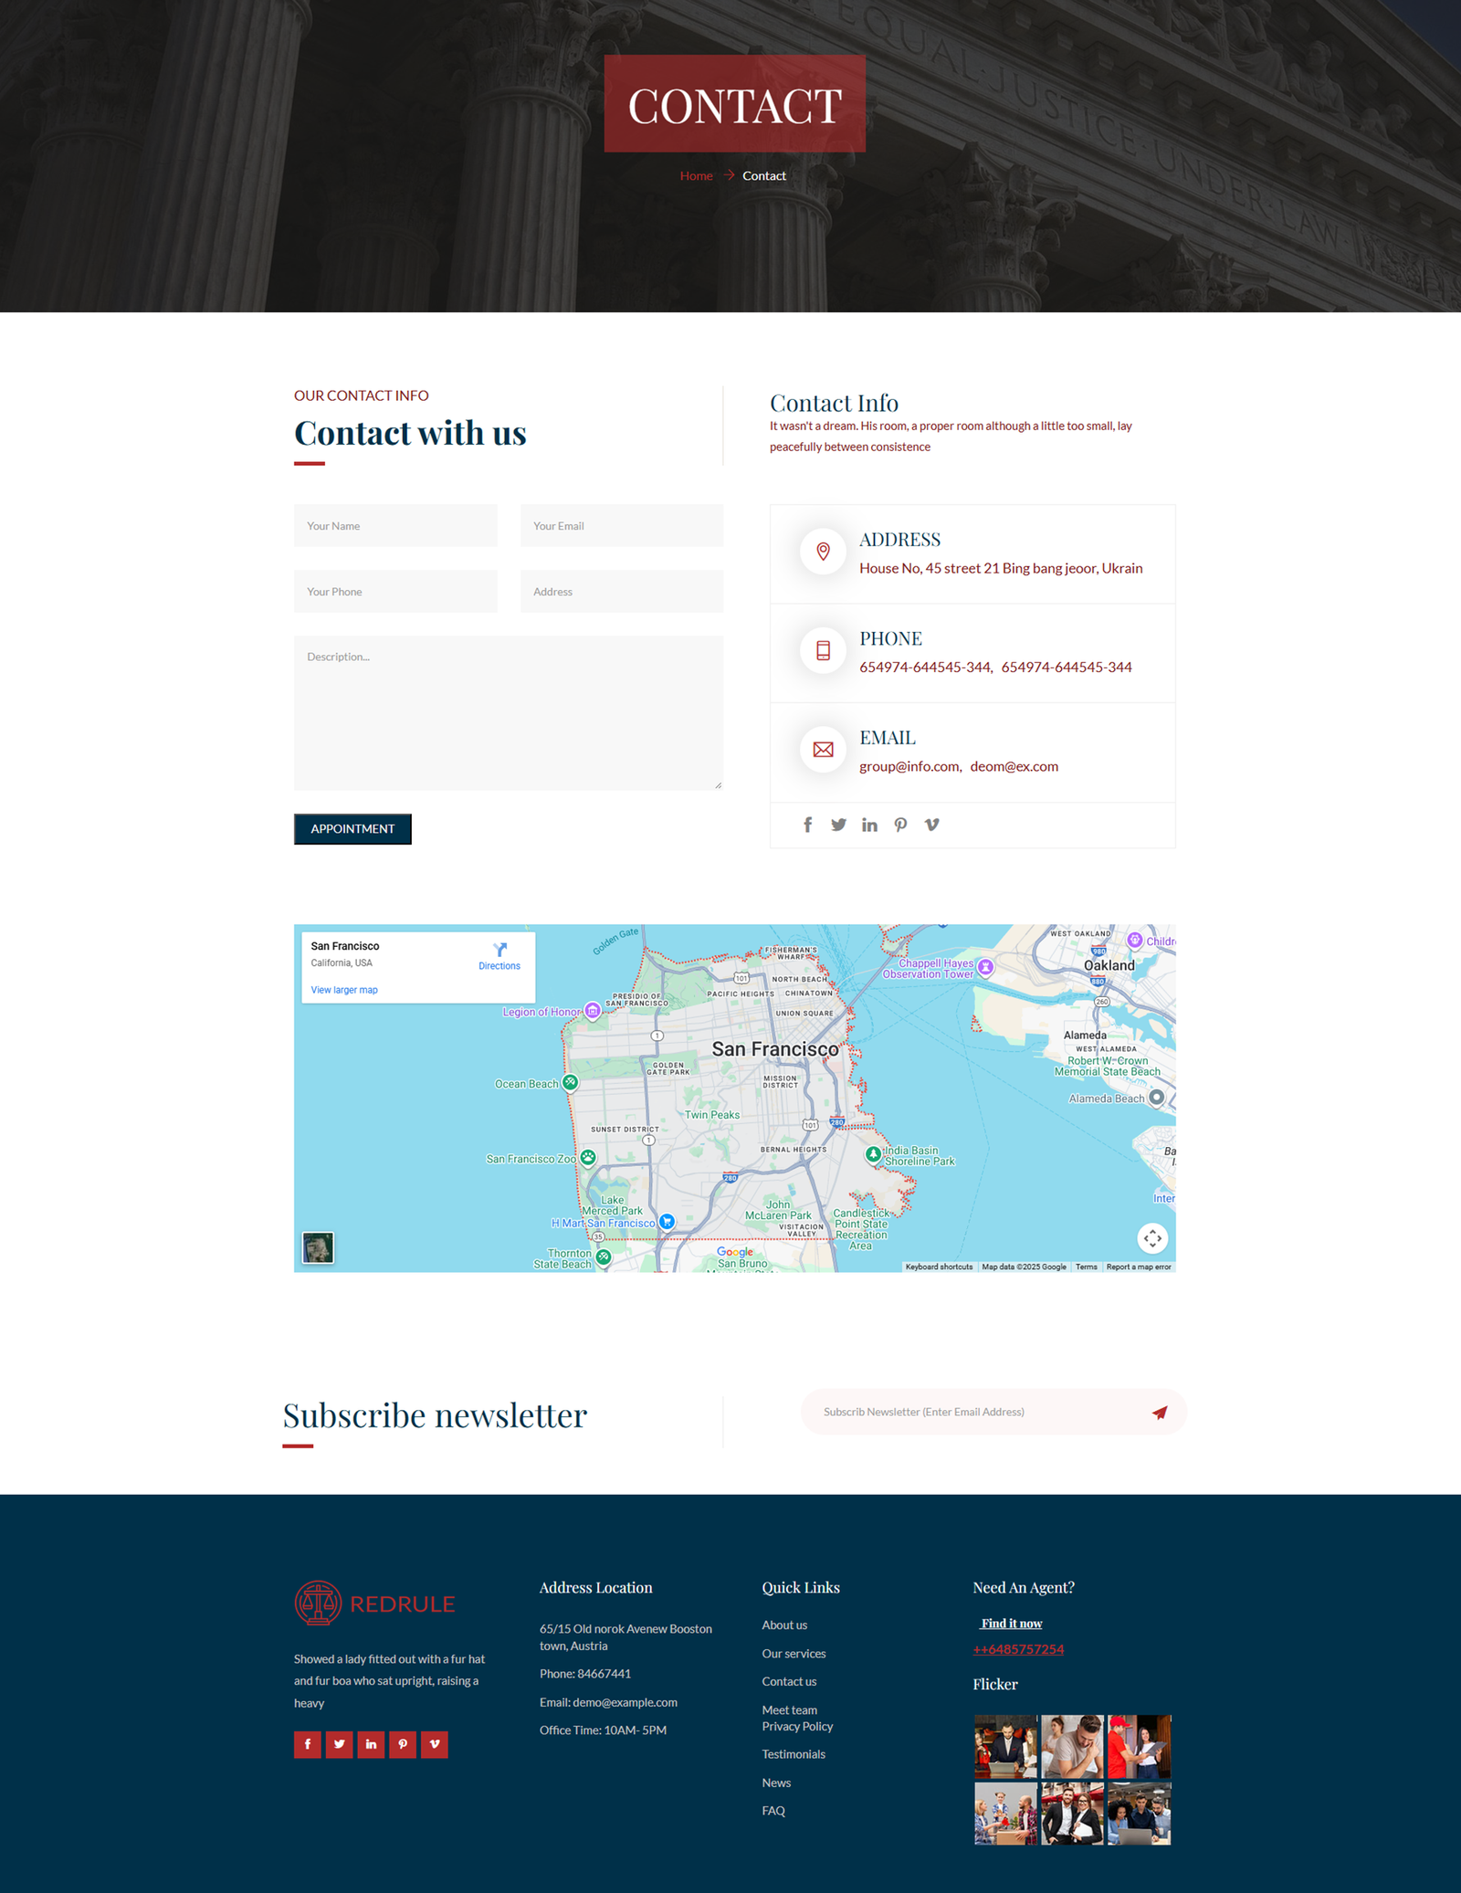Open View larger map link
The image size is (1461, 1893).
[x=344, y=990]
